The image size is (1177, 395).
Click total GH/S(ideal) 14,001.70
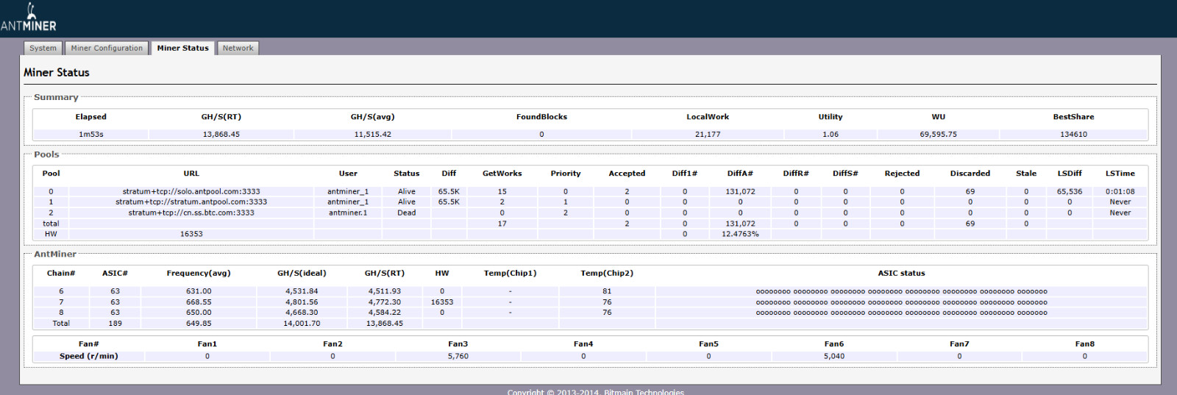point(302,324)
